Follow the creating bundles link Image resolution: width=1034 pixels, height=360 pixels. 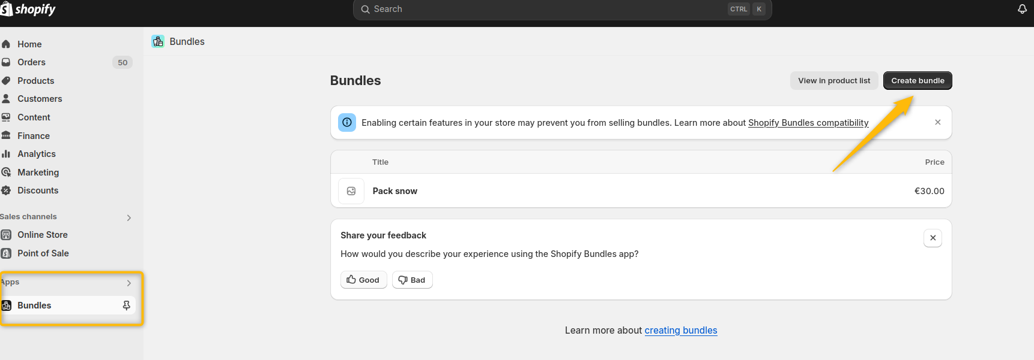coord(680,331)
